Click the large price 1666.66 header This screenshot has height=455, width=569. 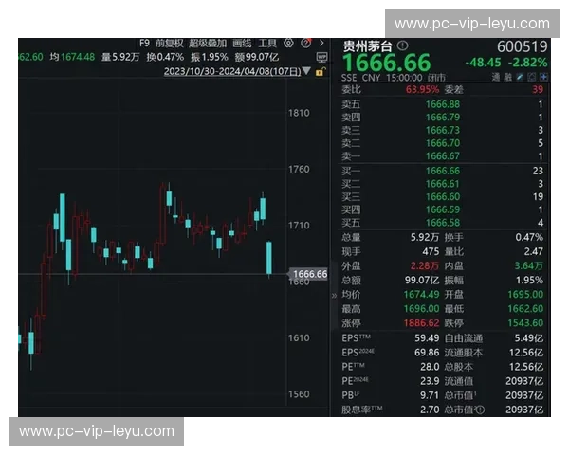coord(386,63)
